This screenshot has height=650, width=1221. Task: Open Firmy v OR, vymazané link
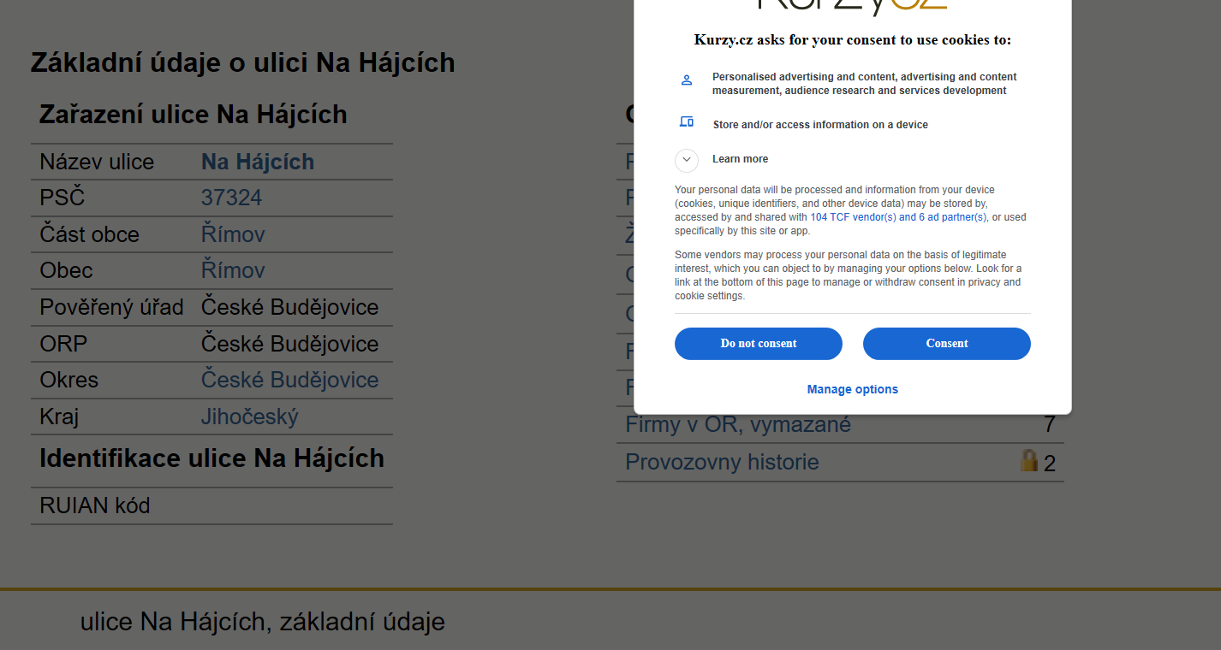[738, 424]
